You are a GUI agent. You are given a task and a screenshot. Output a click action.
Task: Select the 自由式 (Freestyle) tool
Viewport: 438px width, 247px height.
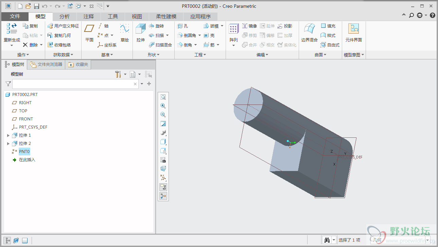(x=330, y=45)
